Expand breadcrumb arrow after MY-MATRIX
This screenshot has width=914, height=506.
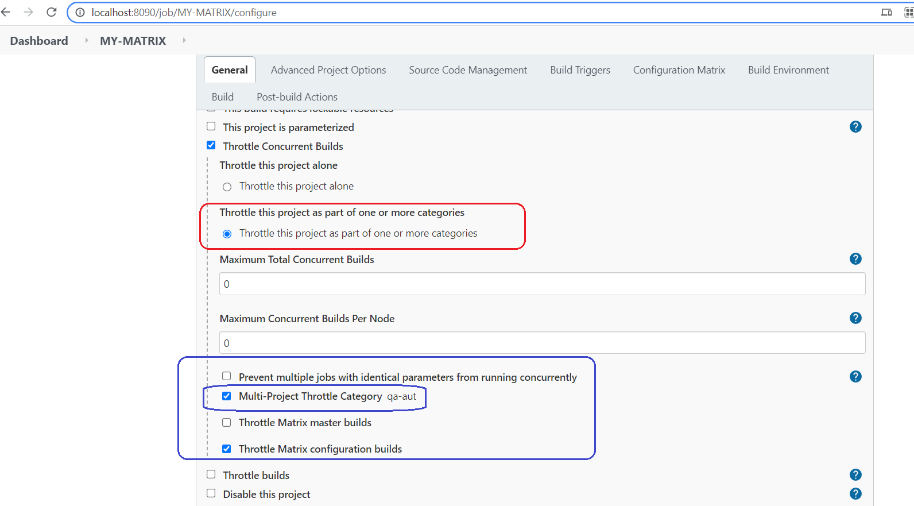point(184,40)
